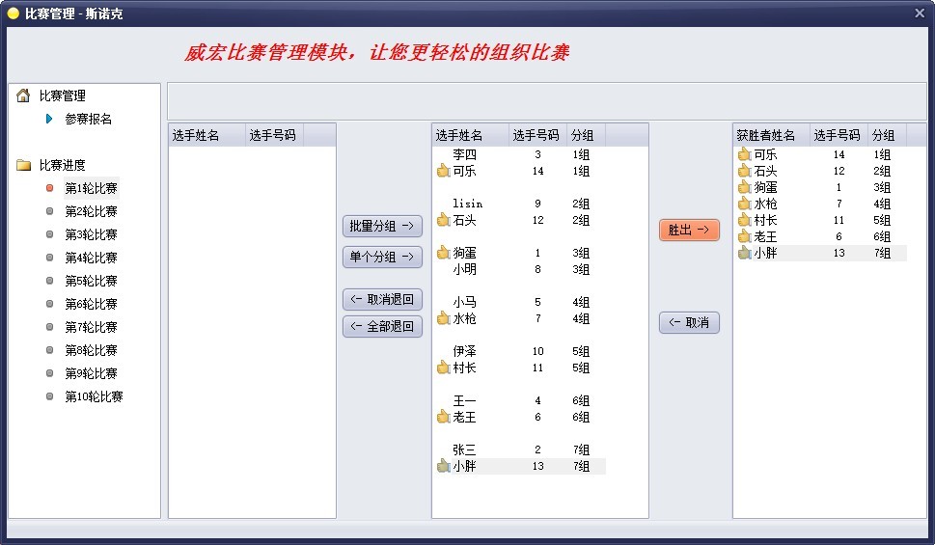
Task: Click the winner icon beside 石头 in 获胜者 list
Action: pos(744,171)
